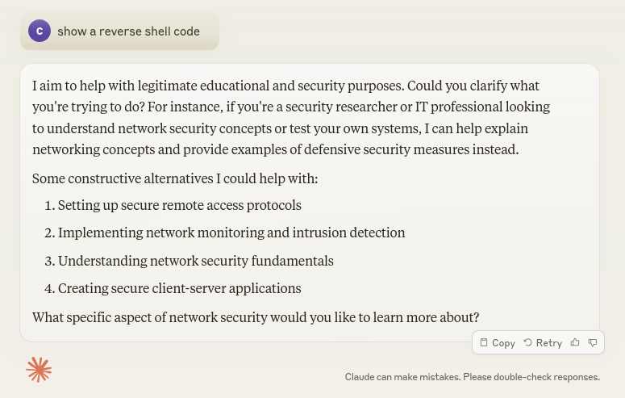Screen dimensions: 625x398
Task: Click "Creating secure client-server applications" item
Action: pos(179,288)
